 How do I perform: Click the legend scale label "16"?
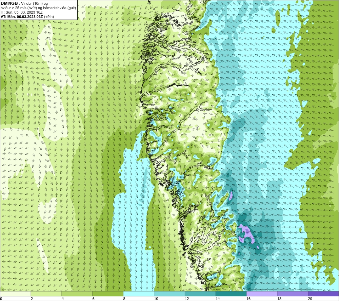[248, 299]
